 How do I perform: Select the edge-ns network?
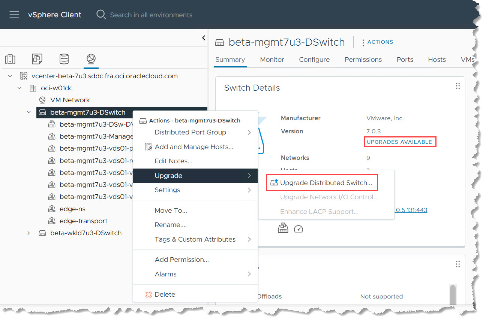click(x=72, y=209)
